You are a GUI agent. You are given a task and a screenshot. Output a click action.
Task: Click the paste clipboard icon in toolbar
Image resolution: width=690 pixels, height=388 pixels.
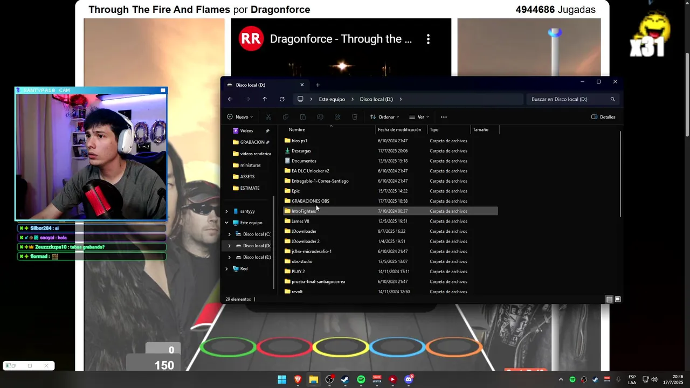click(x=303, y=117)
